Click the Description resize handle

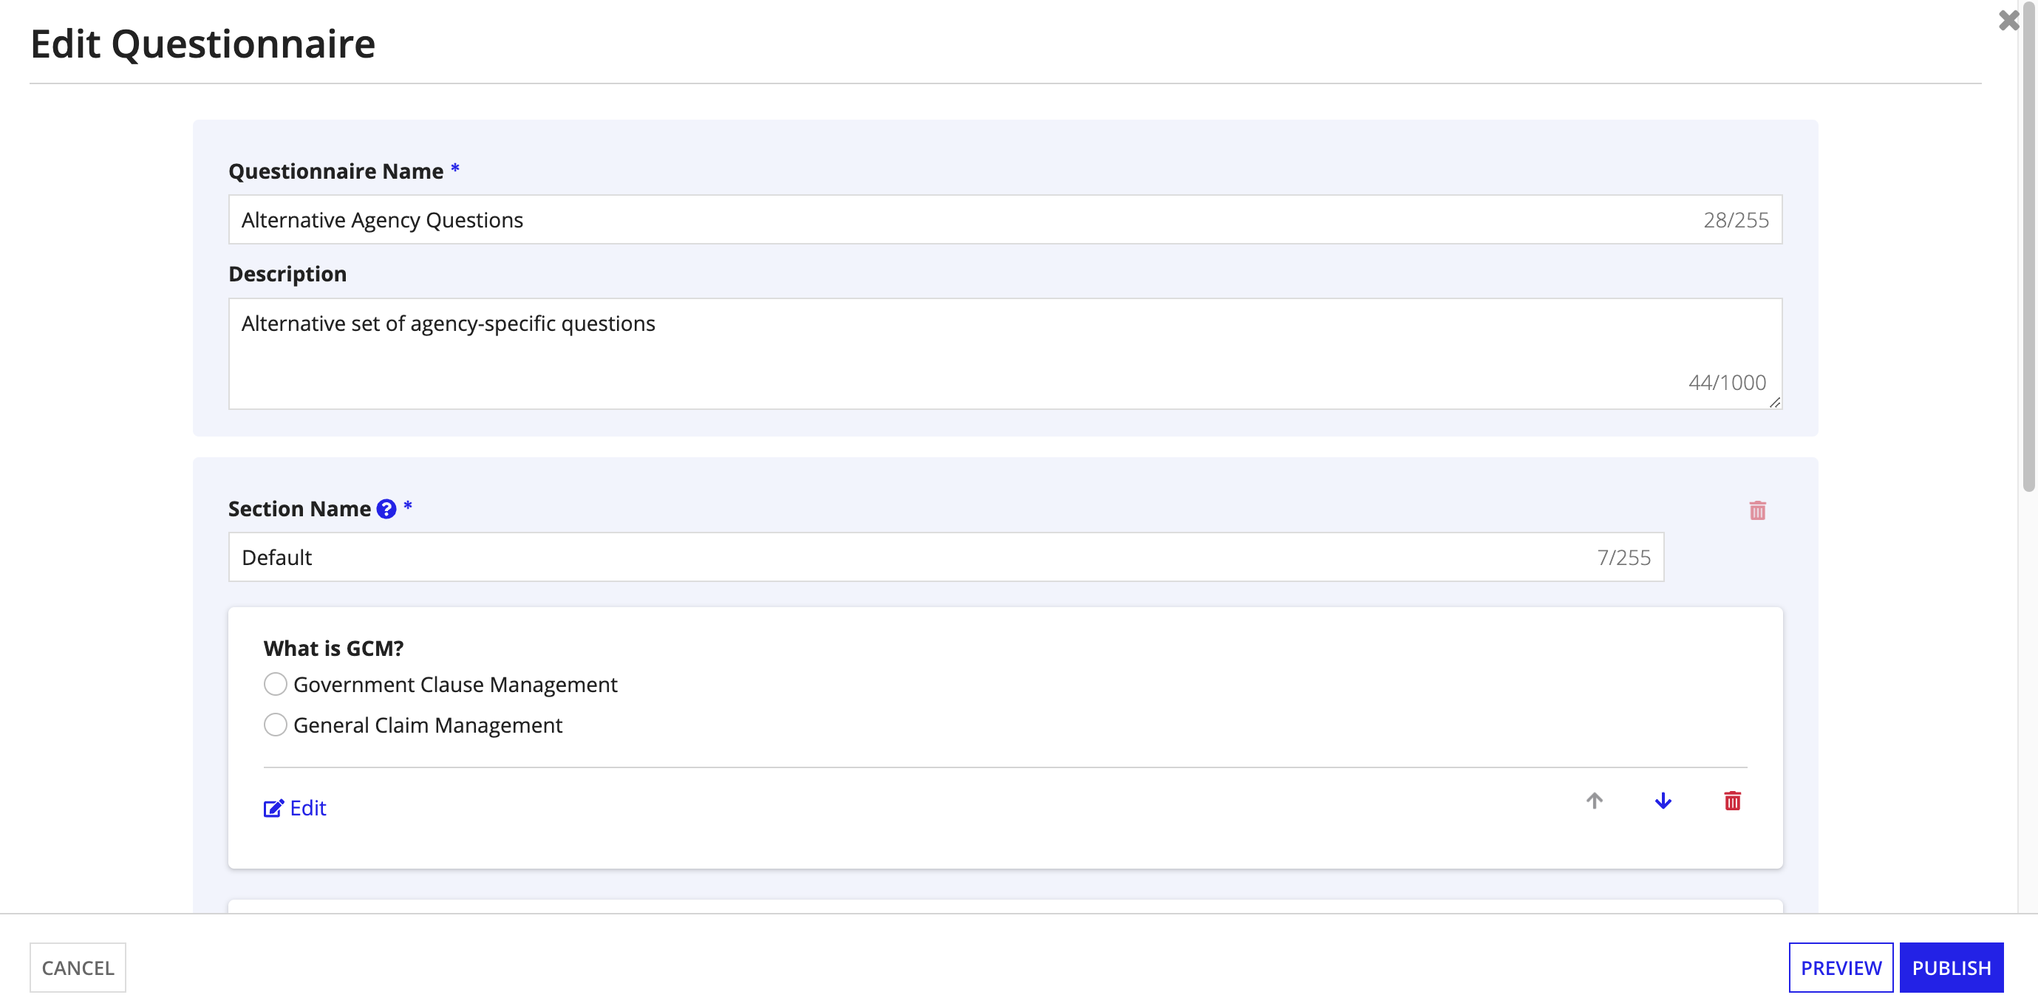tap(1774, 402)
